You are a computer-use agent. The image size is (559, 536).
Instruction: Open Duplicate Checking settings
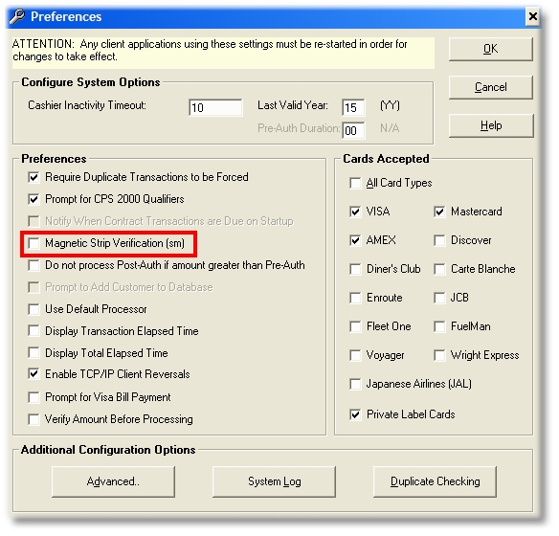(x=435, y=481)
